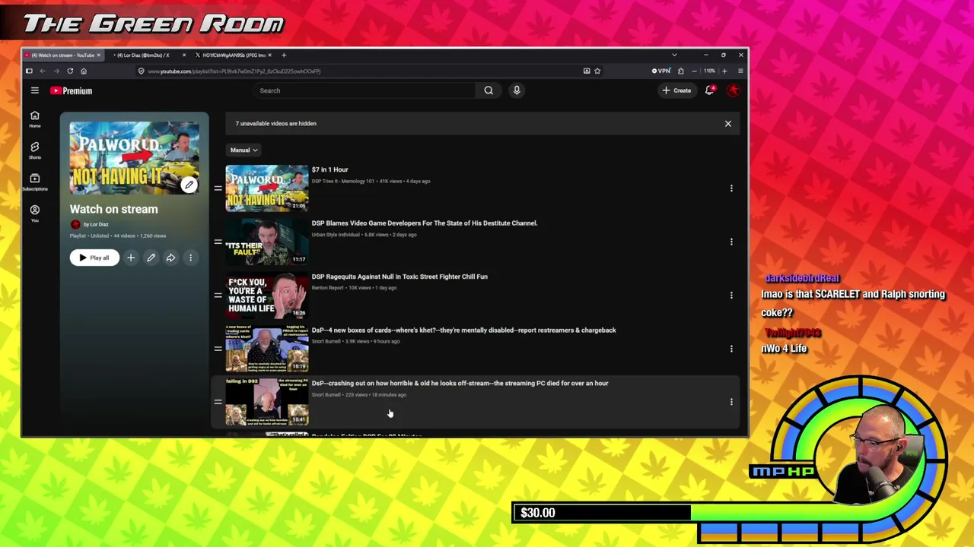The image size is (974, 547).
Task: Open options for crashing out video
Action: 731,402
